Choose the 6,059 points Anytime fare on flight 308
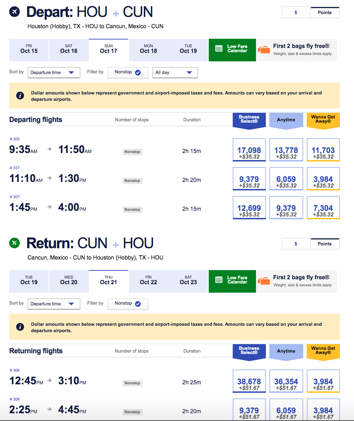The height and width of the screenshot is (421, 354). click(286, 410)
